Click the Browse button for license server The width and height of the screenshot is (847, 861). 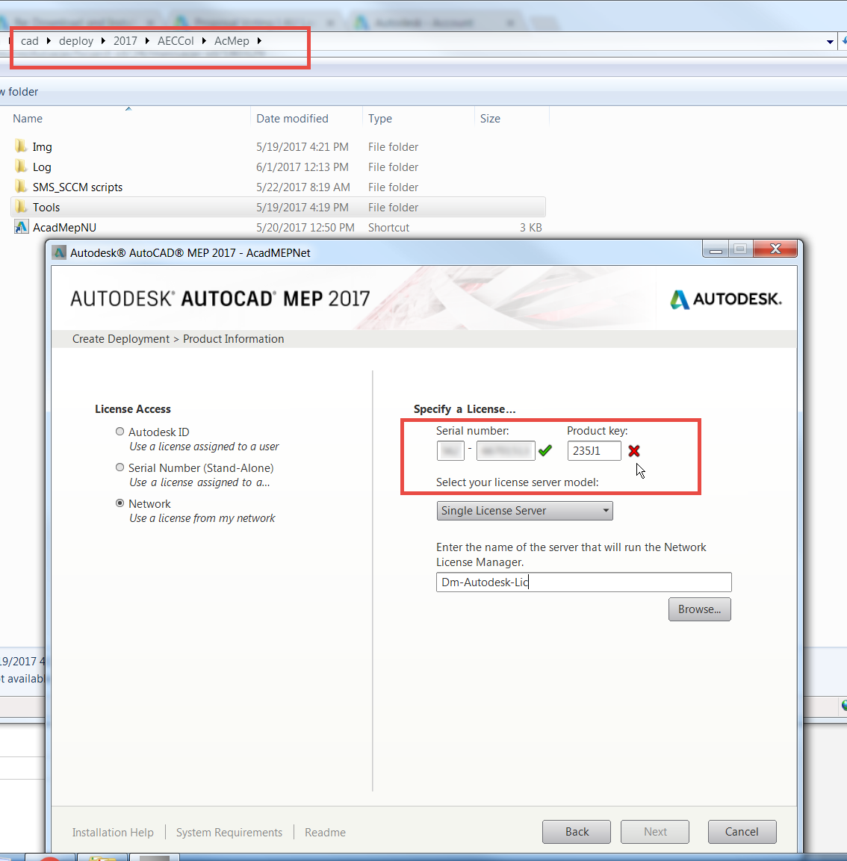pos(699,609)
